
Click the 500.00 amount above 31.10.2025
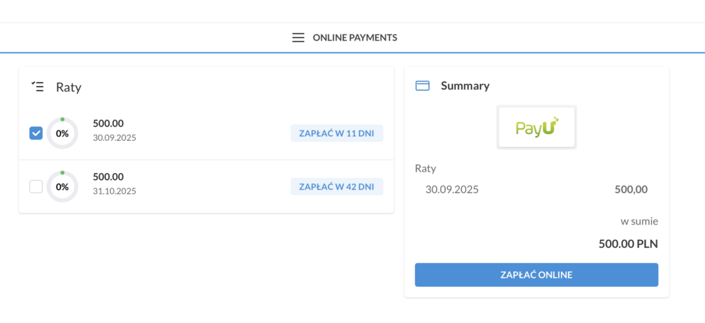[x=108, y=177]
